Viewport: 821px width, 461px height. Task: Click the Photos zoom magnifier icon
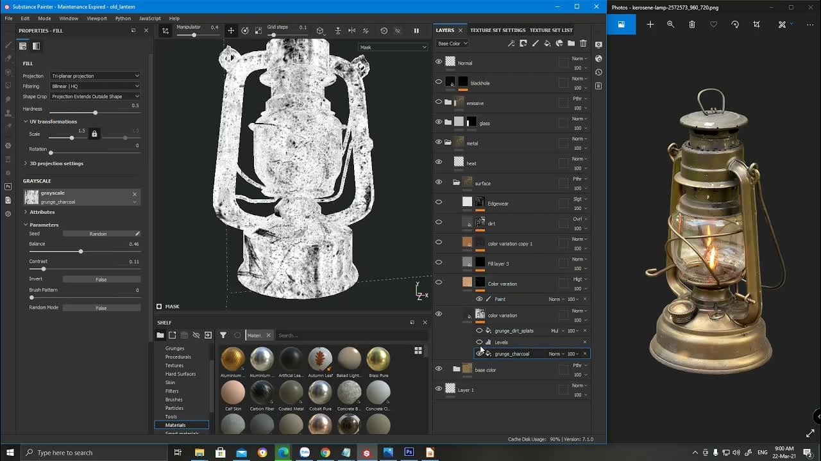671,24
